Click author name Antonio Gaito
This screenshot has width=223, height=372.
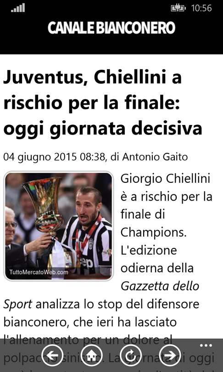tap(155, 157)
